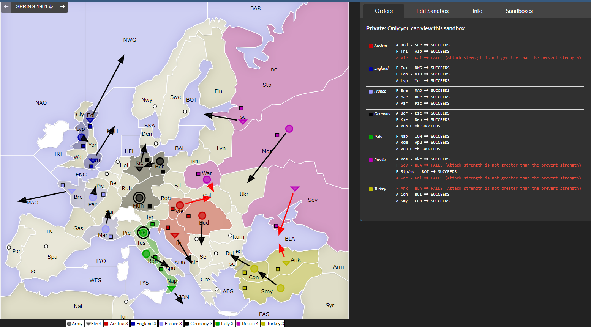This screenshot has height=327, width=591.
Task: Choose the French fleet in Brest
Action: click(x=72, y=191)
